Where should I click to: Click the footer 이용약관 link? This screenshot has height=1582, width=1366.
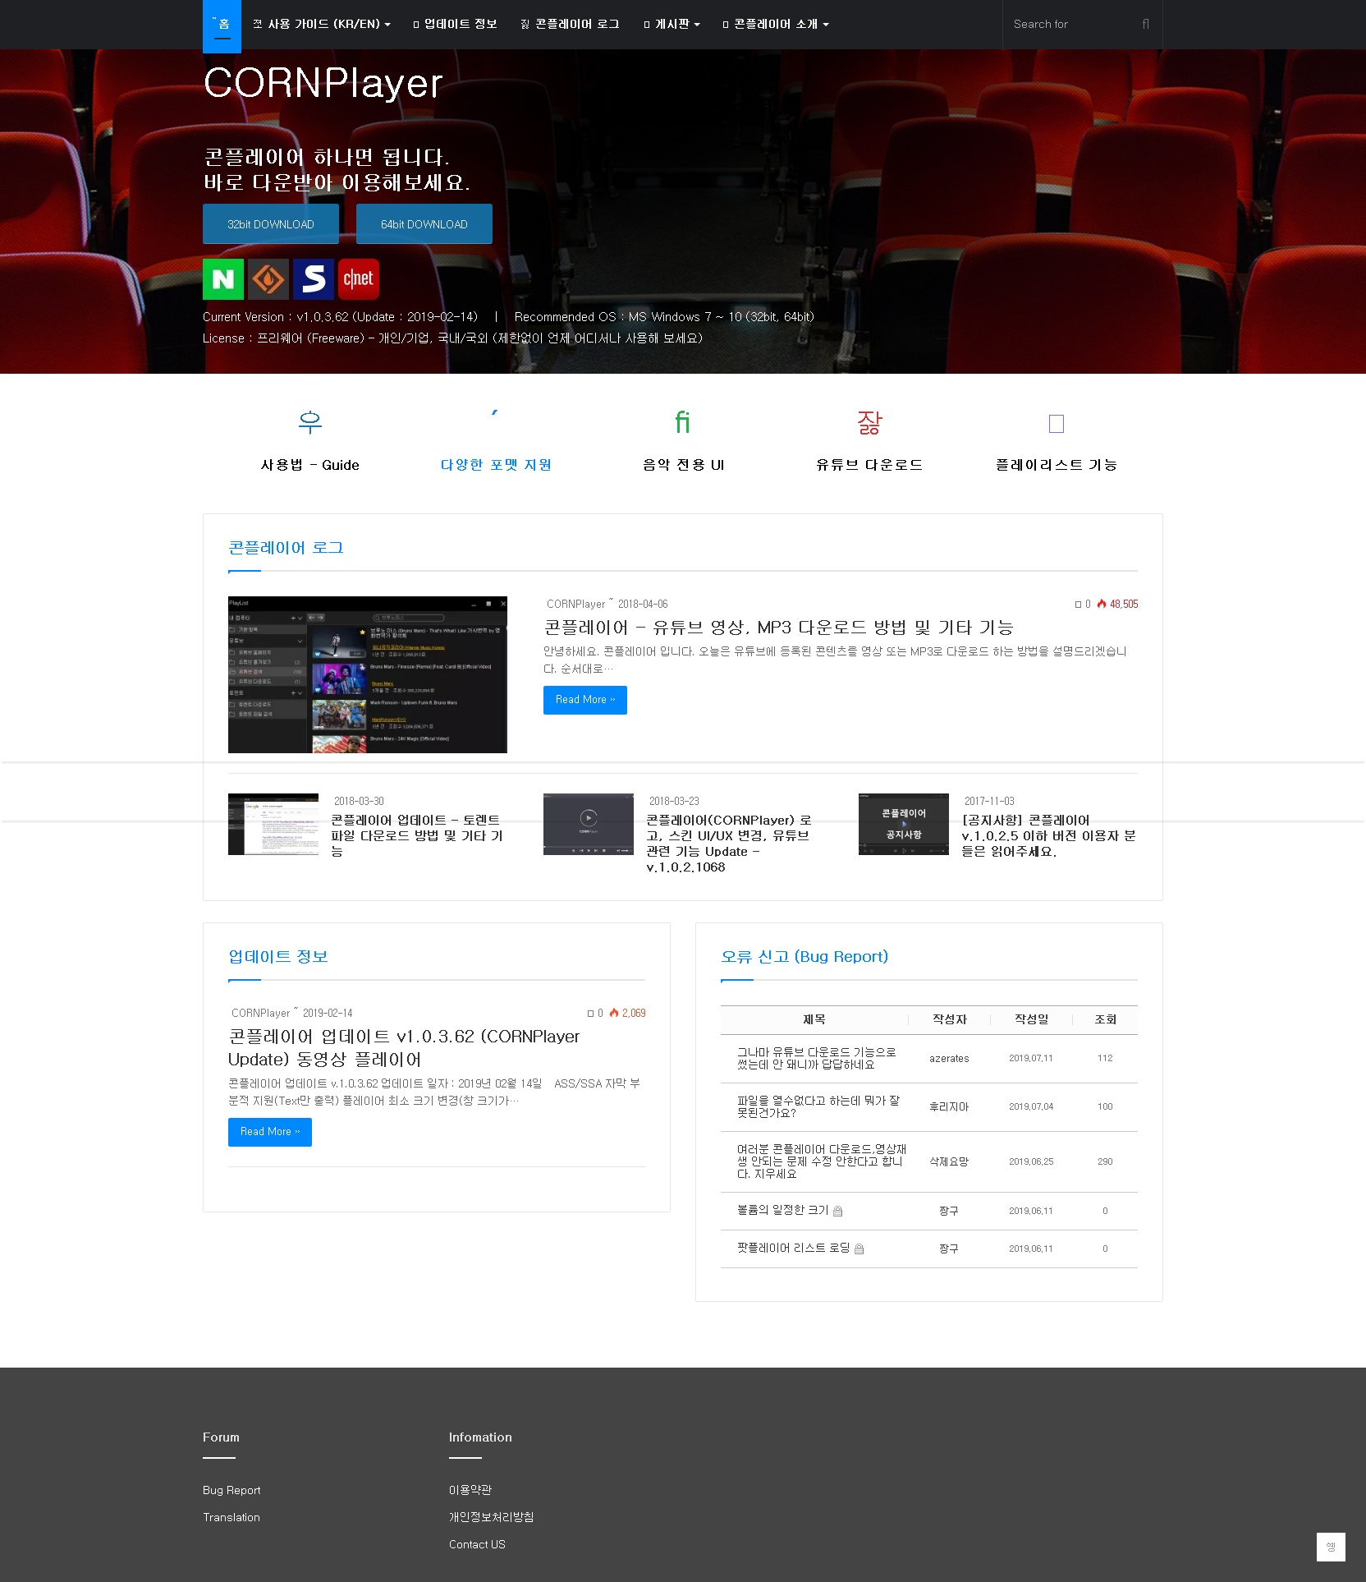coord(470,1490)
